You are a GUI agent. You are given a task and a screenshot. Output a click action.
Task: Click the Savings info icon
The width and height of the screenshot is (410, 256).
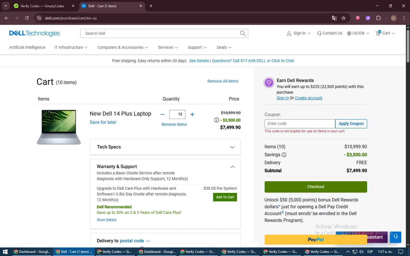tap(284, 155)
